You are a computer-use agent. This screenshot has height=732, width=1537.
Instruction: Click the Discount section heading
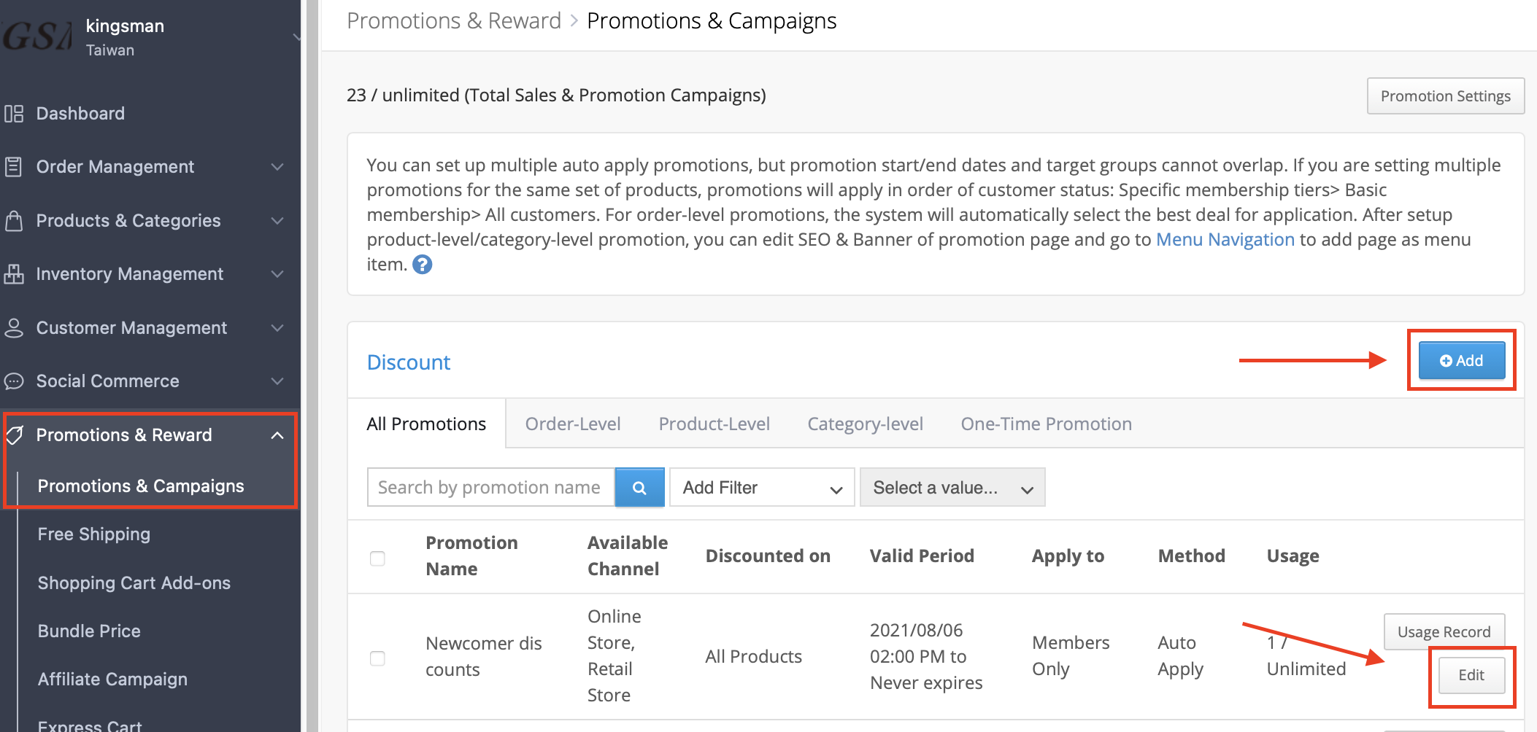409,362
